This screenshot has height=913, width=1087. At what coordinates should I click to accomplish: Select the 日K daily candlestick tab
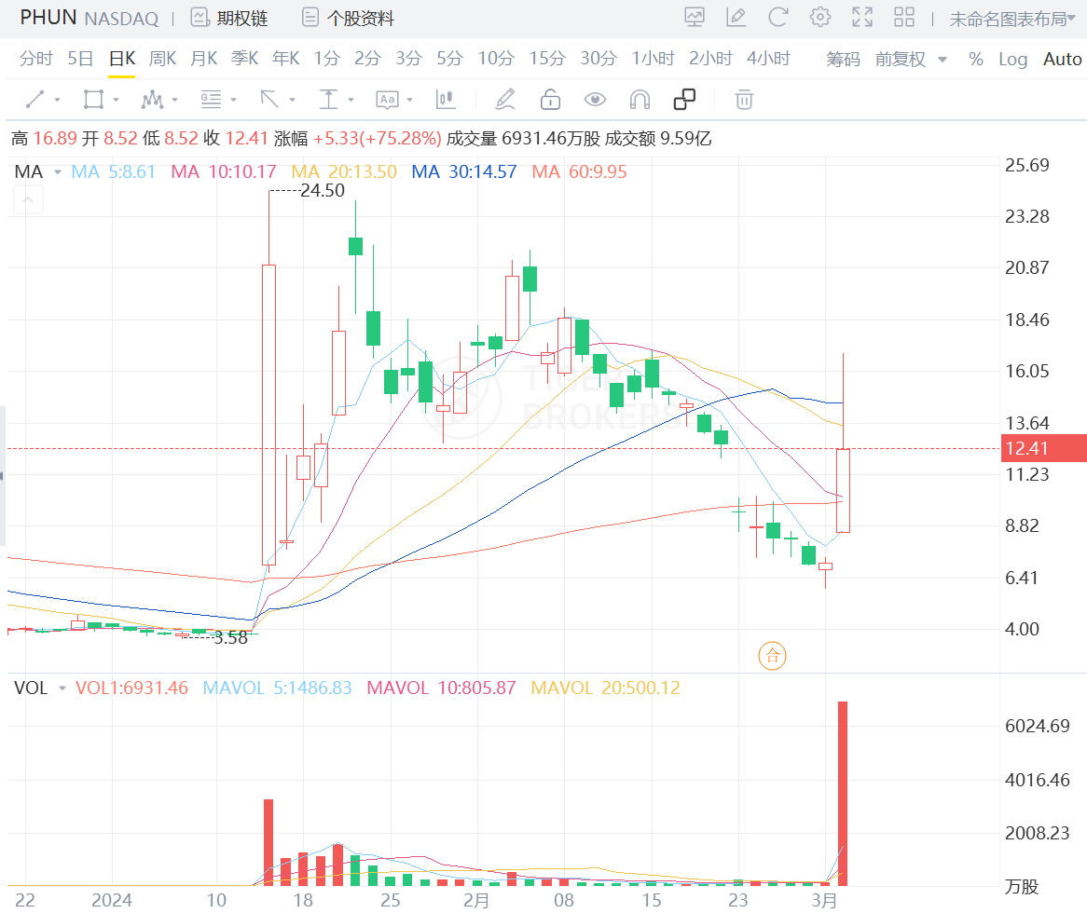click(x=122, y=59)
